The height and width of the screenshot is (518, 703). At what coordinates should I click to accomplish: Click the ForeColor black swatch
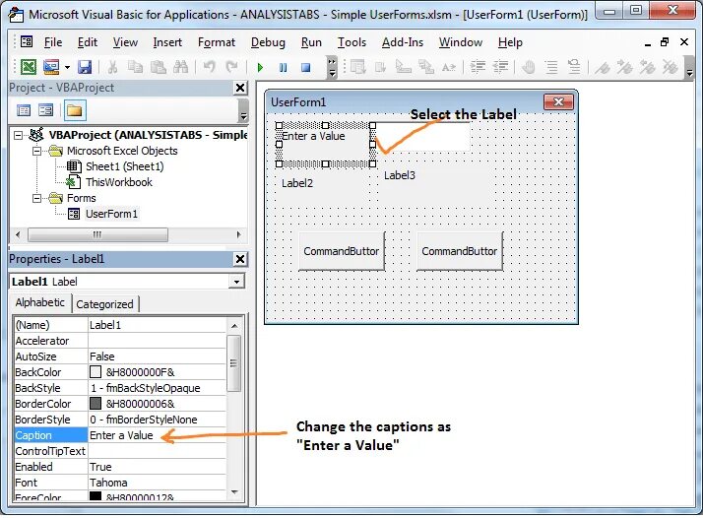click(x=96, y=496)
